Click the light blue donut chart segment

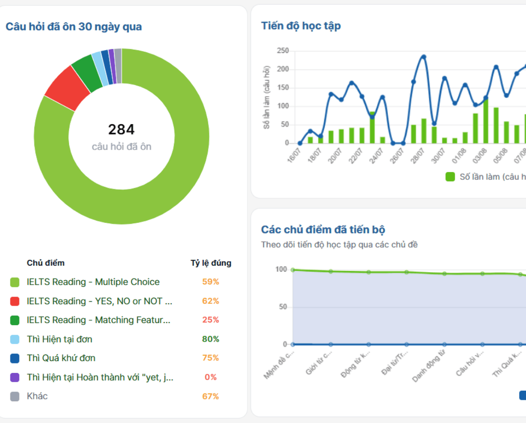point(100,69)
